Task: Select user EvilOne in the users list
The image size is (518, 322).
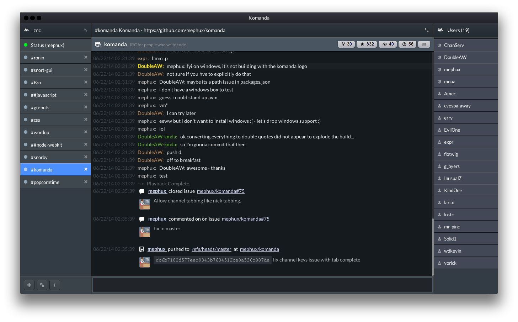Action: pos(466,130)
